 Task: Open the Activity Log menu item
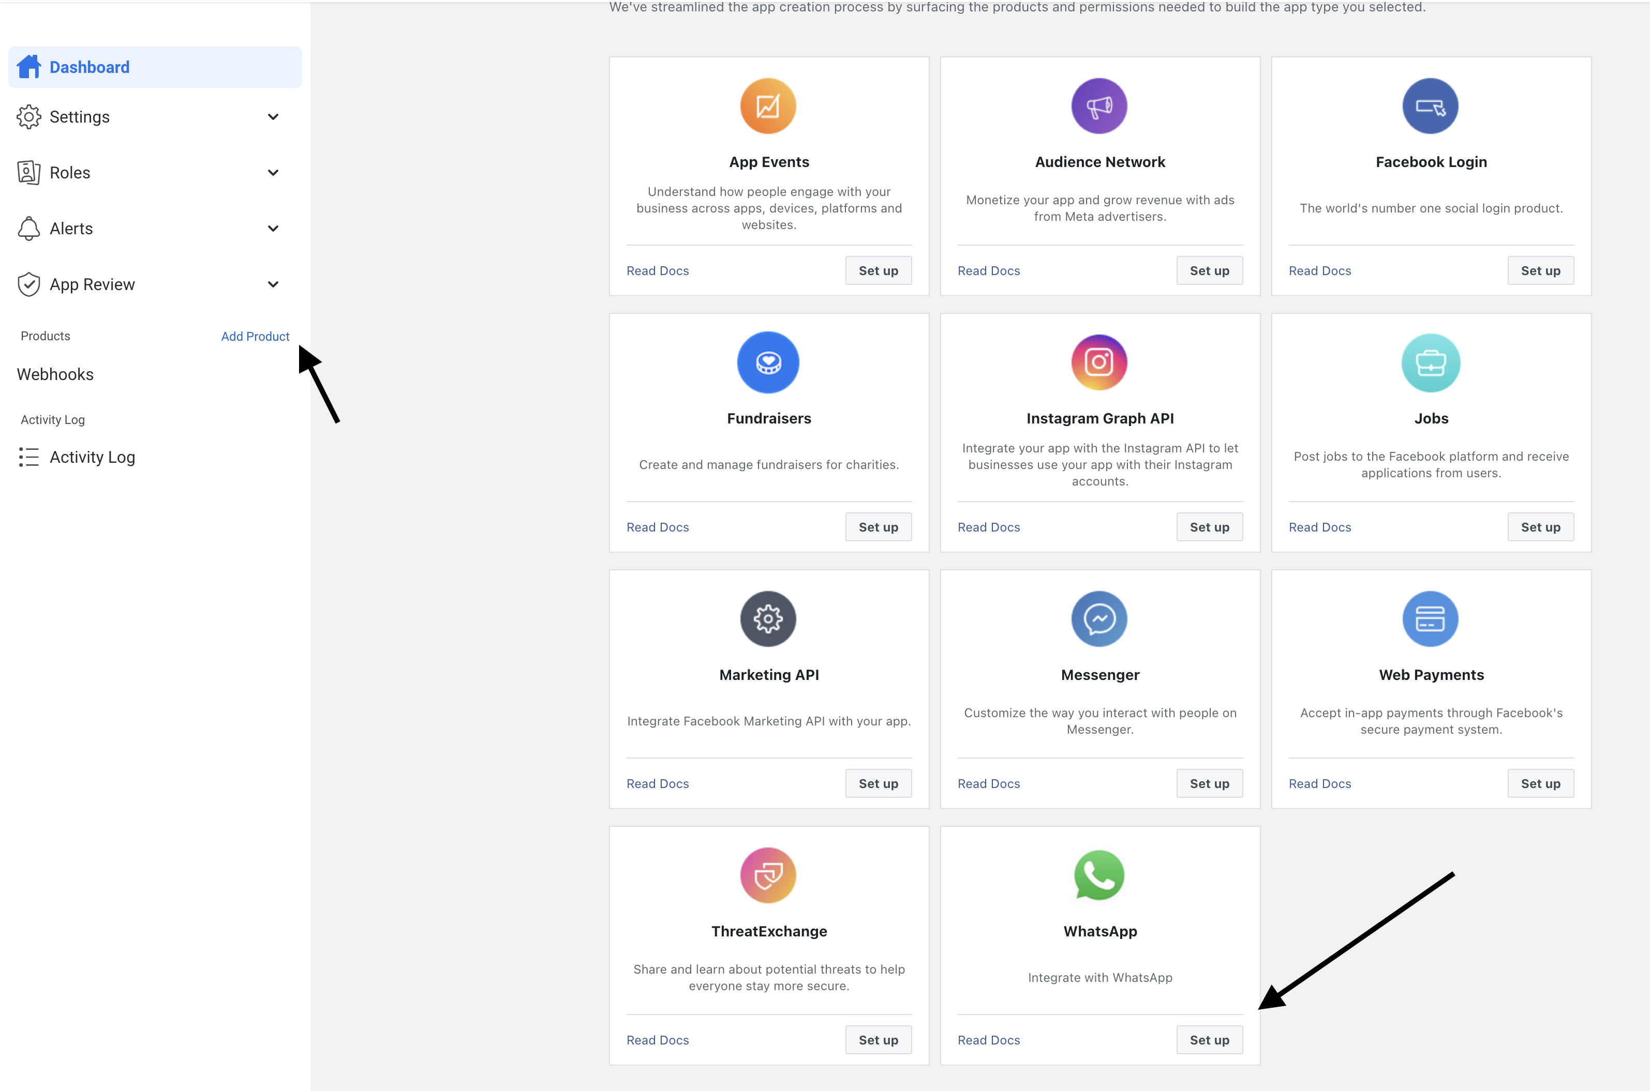click(92, 457)
